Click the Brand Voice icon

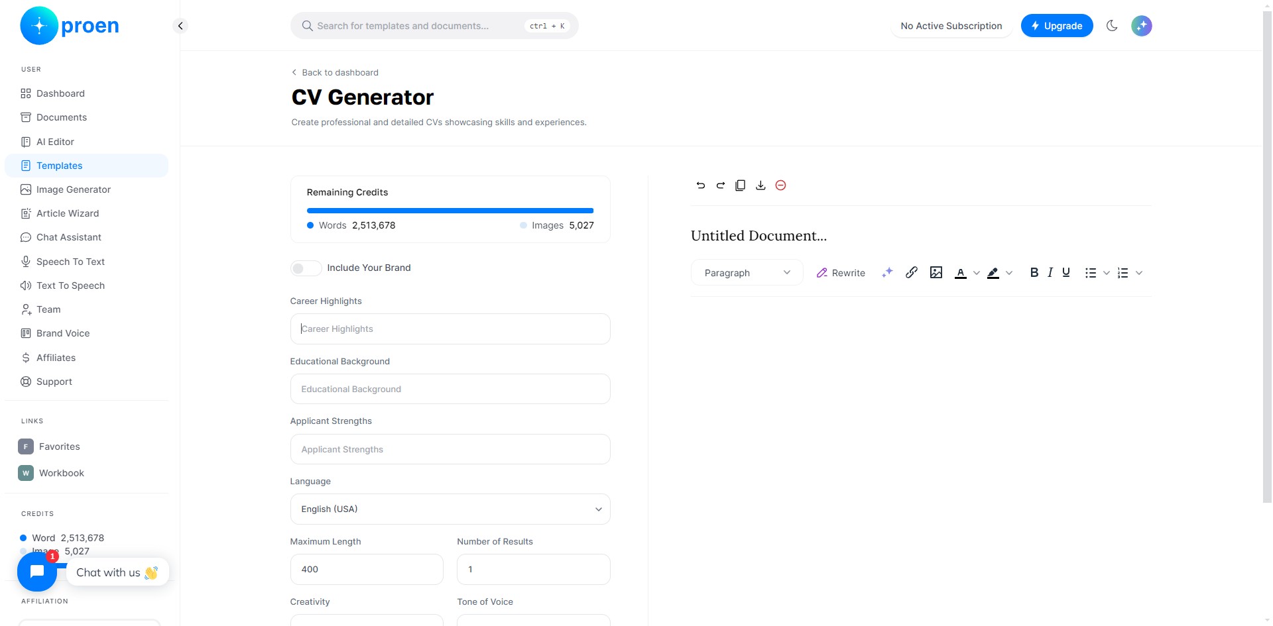click(x=26, y=333)
